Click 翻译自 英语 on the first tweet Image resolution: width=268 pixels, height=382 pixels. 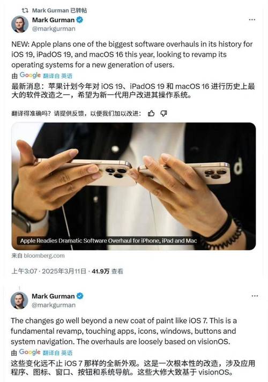[57, 76]
